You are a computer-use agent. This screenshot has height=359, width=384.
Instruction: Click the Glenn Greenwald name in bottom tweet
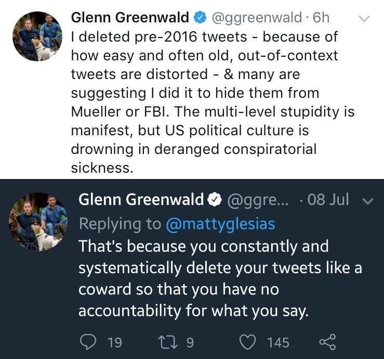[141, 199]
